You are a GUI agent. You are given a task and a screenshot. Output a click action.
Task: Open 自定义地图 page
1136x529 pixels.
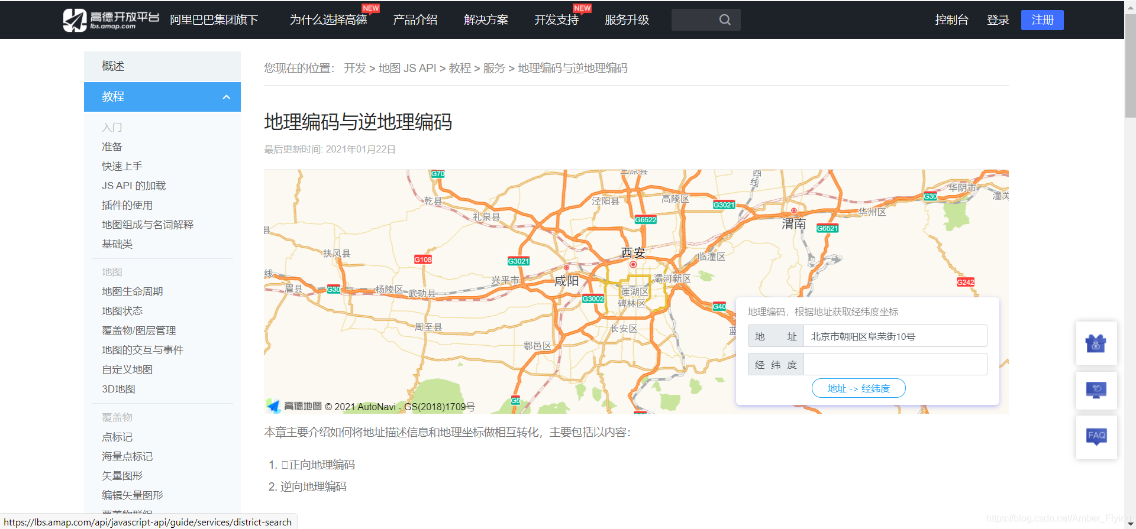(x=127, y=369)
